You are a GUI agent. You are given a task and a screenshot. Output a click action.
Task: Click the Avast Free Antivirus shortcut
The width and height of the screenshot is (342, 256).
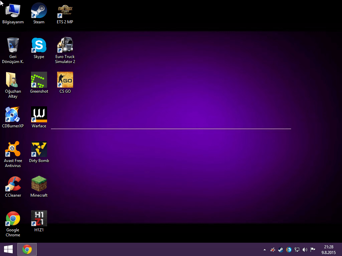(x=13, y=154)
